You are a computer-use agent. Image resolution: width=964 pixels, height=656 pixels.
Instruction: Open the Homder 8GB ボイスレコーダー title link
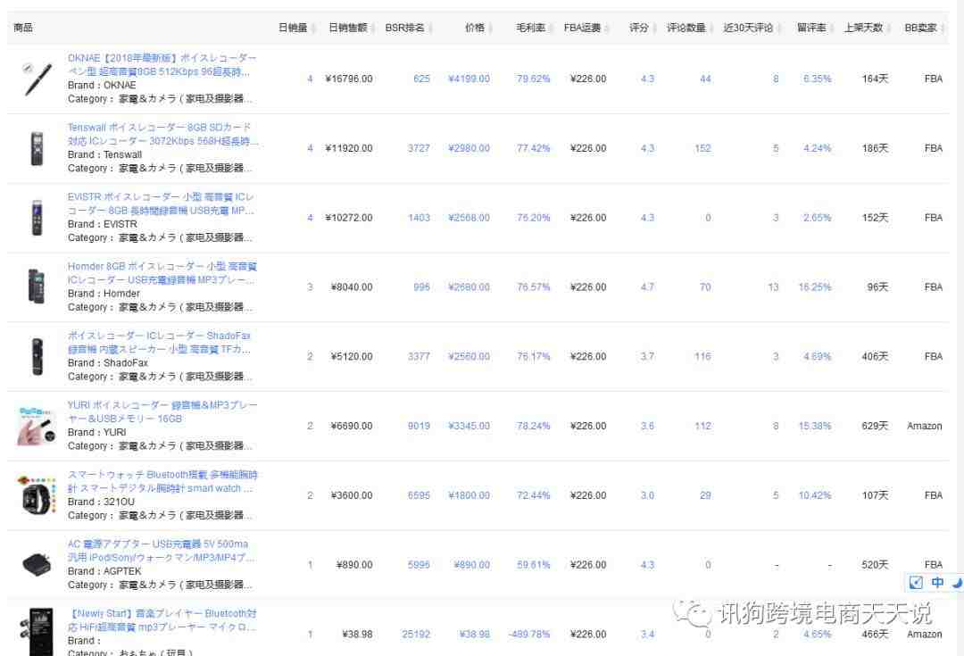162,273
